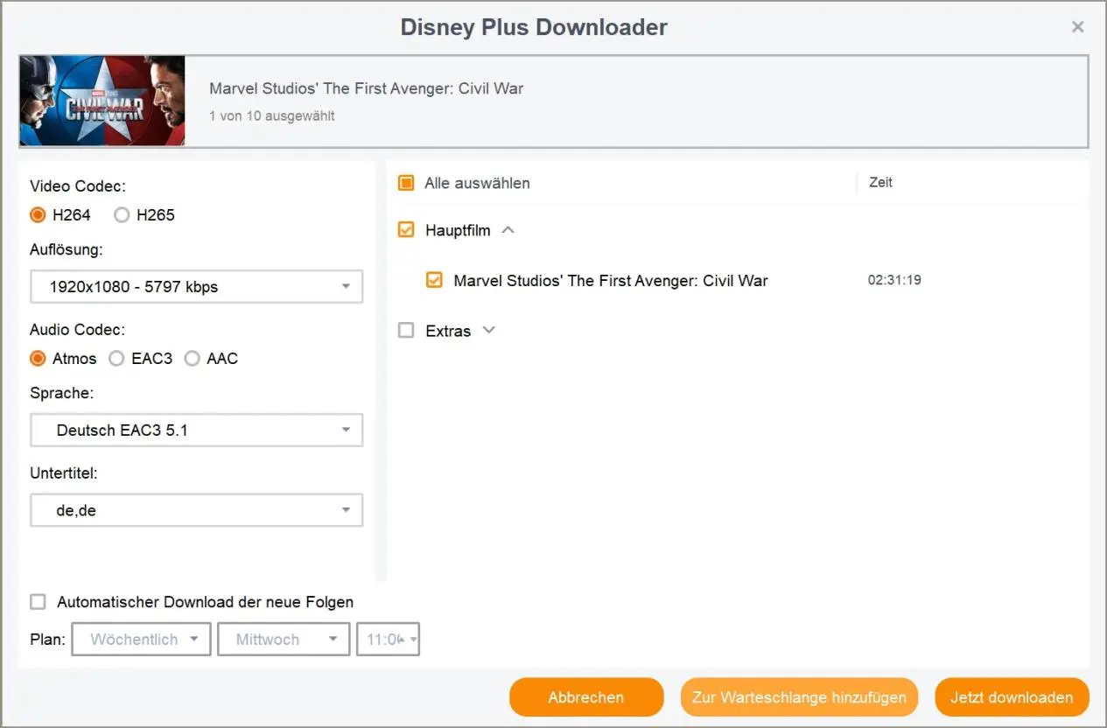
Task: Choose the AAC audio codec
Action: 192,358
